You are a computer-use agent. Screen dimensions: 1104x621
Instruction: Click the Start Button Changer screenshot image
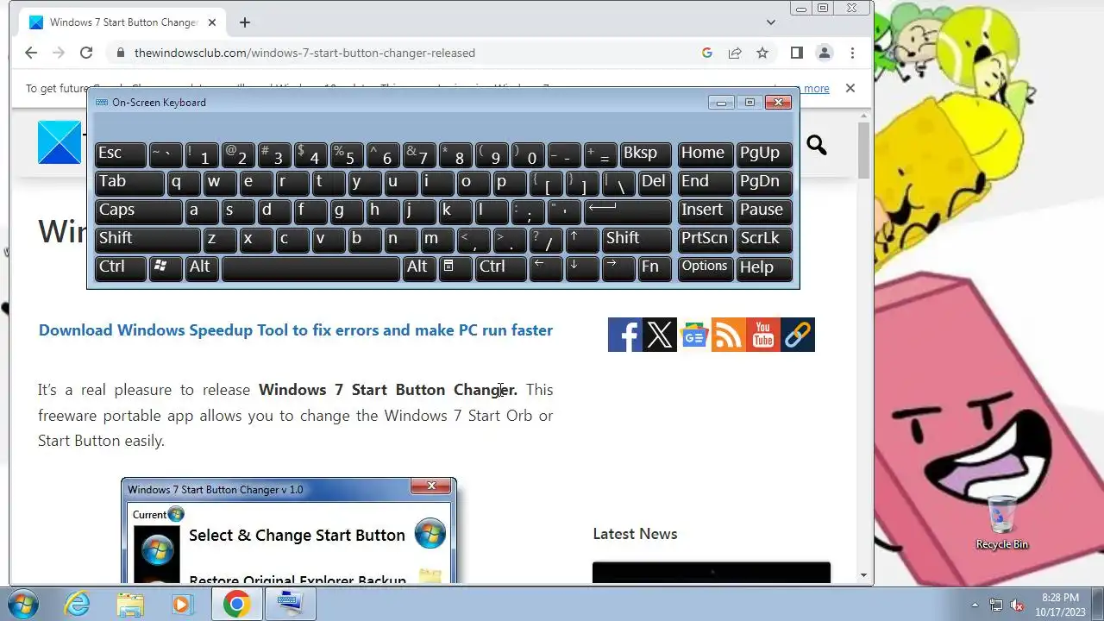point(289,530)
